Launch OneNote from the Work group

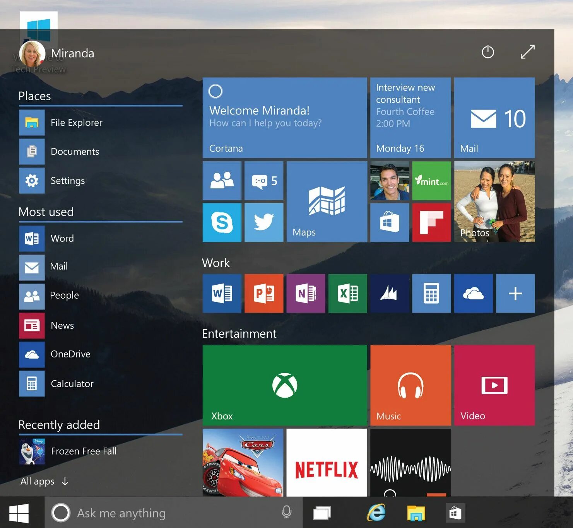(x=306, y=294)
